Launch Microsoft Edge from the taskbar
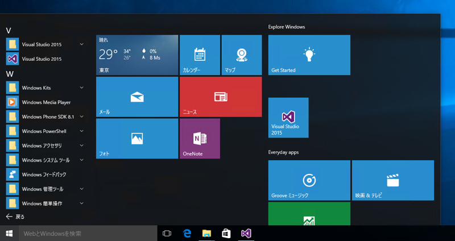Viewport: 455px width, 241px height. (x=187, y=234)
